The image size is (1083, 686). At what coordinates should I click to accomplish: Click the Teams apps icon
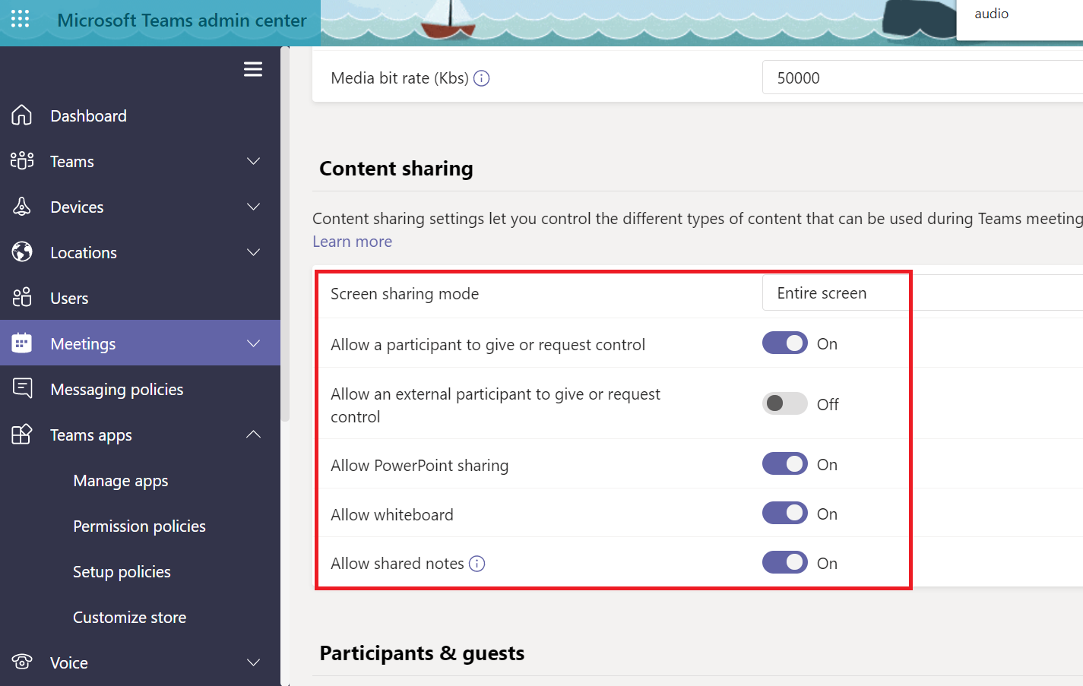tap(22, 435)
